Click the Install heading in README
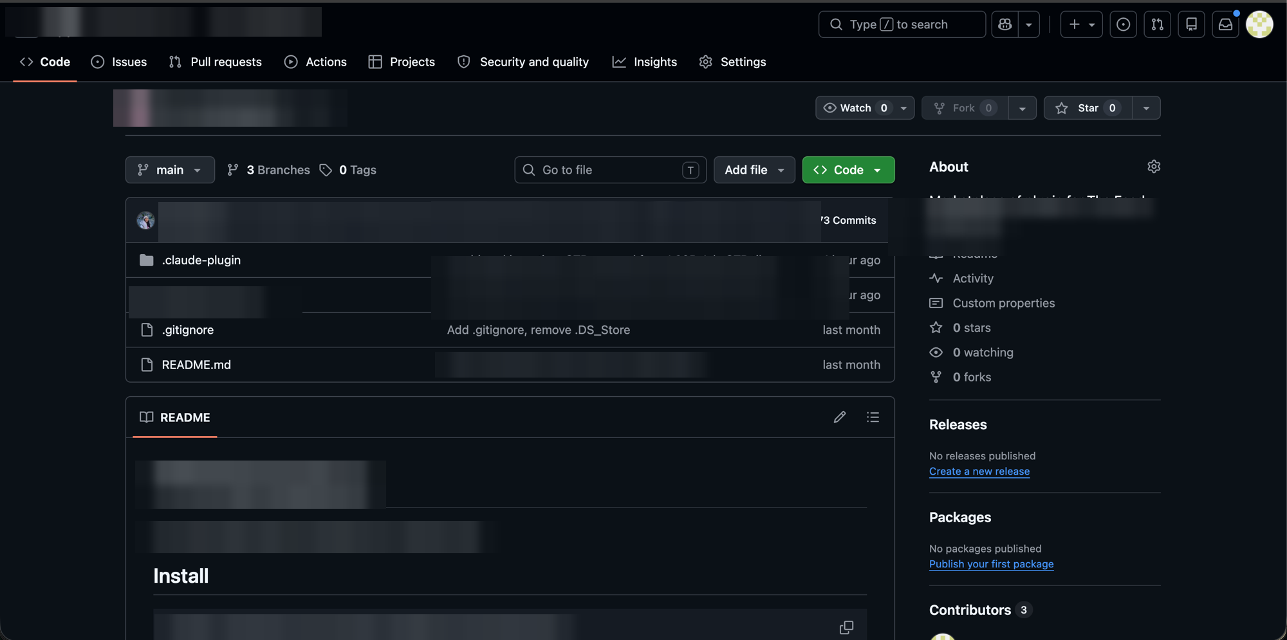Screen dimensions: 1287x640 click(x=181, y=576)
